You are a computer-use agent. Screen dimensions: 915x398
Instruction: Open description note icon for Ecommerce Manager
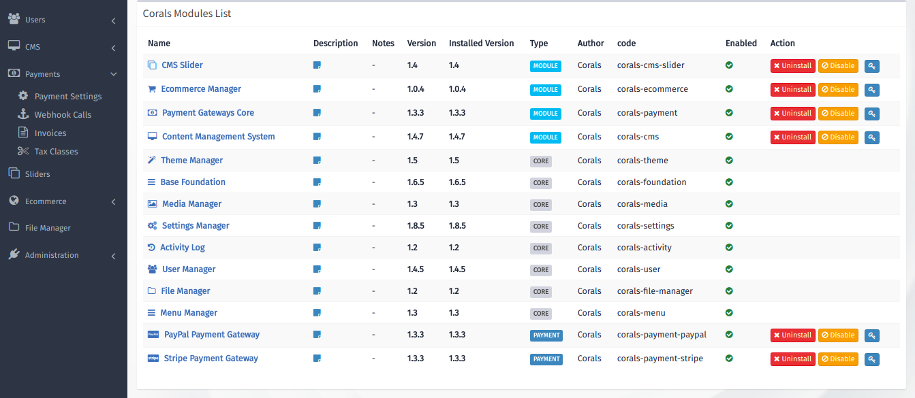(317, 89)
